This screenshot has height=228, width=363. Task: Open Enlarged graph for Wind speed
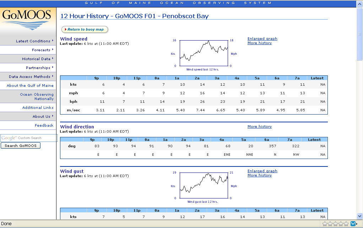(x=262, y=38)
